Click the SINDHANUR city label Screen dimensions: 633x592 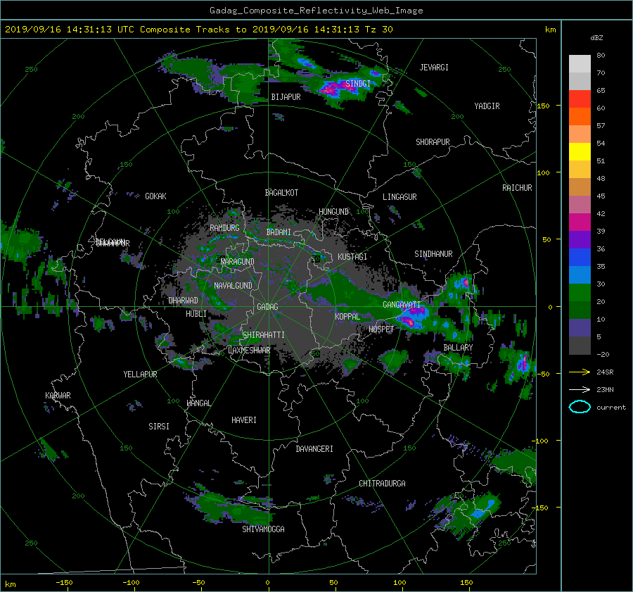coord(433,254)
